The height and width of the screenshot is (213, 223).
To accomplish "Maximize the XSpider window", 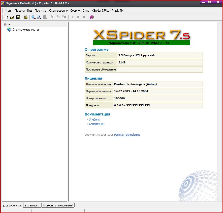I will click(x=210, y=2).
